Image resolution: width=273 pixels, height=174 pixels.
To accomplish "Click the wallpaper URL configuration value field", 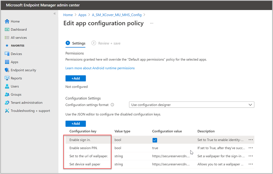I will pyautogui.click(x=171, y=156).
